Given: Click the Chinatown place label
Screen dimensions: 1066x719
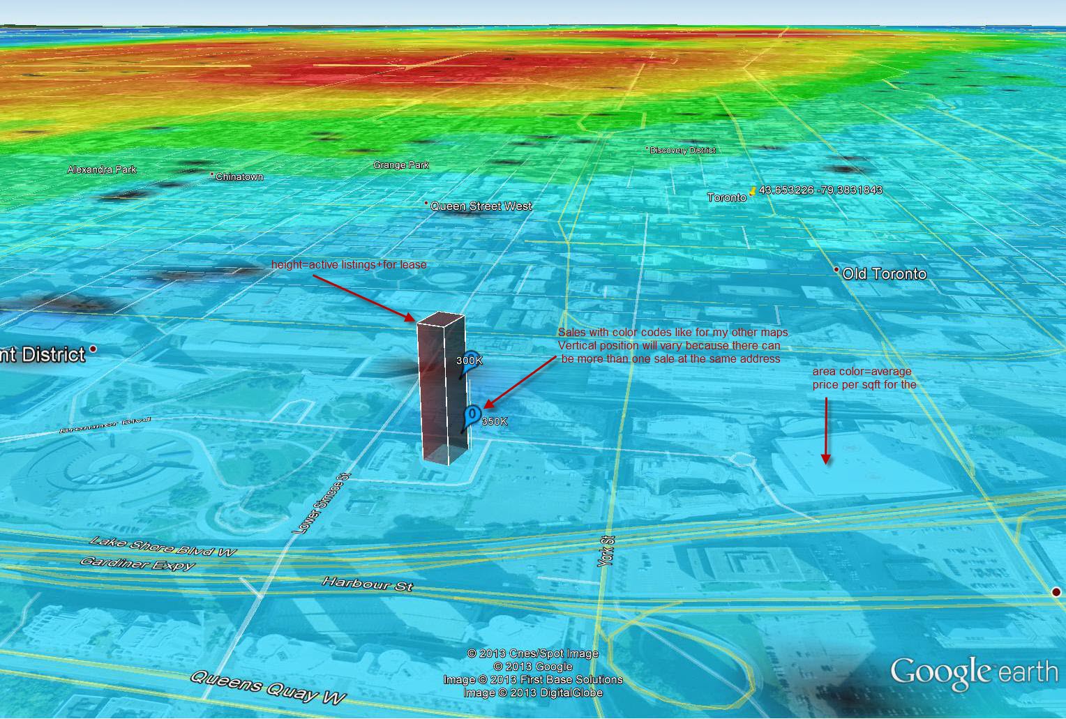Looking at the screenshot, I should [239, 176].
